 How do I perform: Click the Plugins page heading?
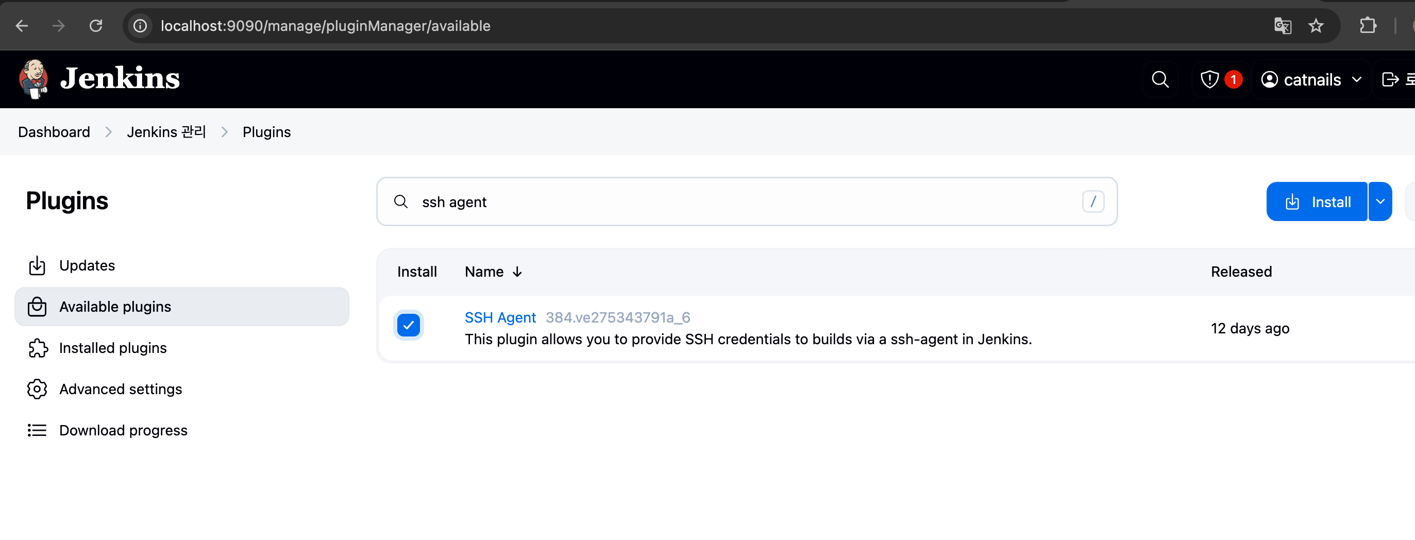[x=67, y=201]
